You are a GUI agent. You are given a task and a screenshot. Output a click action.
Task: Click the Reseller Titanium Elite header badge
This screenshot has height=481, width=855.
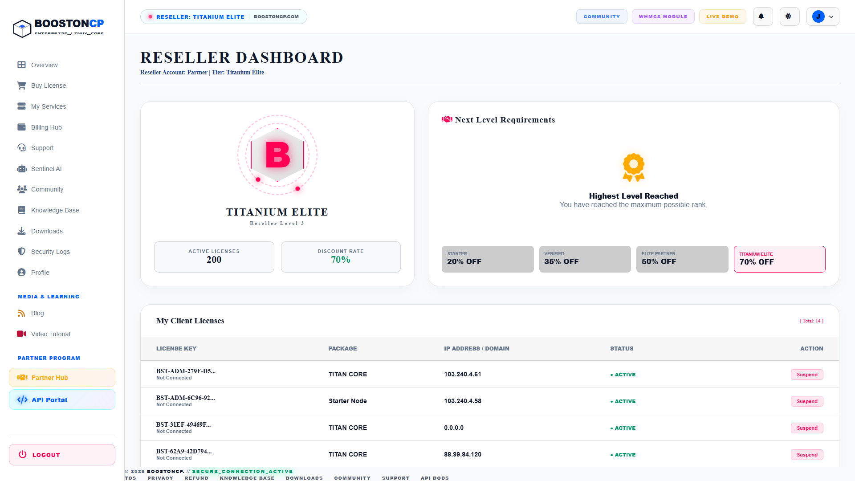[x=224, y=17]
